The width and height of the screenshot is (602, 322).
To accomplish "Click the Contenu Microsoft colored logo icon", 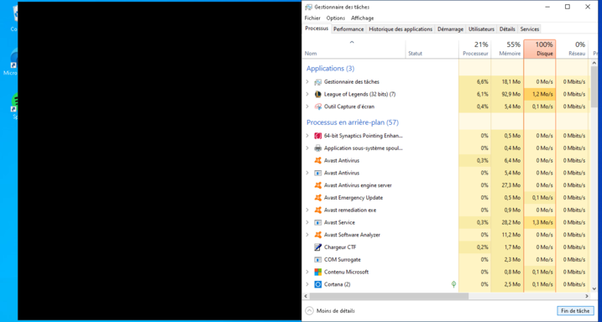I will (318, 272).
